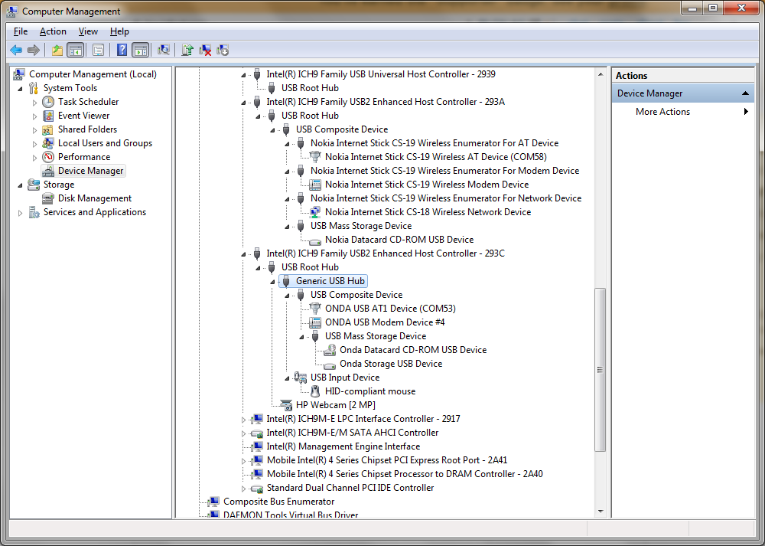
Task: Click the device tree scroll up arrow
Action: [600, 74]
